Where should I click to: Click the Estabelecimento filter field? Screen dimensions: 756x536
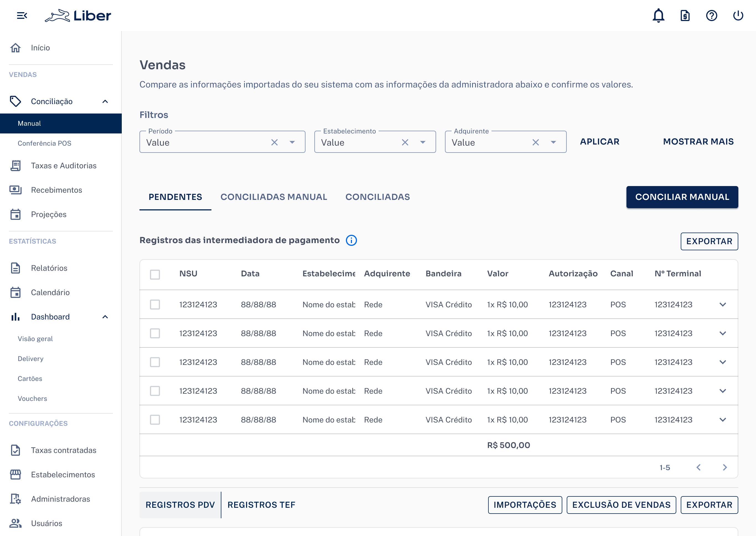356,142
